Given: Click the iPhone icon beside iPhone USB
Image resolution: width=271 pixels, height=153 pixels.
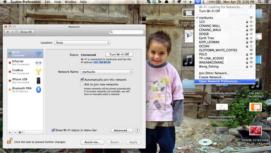Looking at the screenshot, I should pyautogui.click(x=39, y=81).
